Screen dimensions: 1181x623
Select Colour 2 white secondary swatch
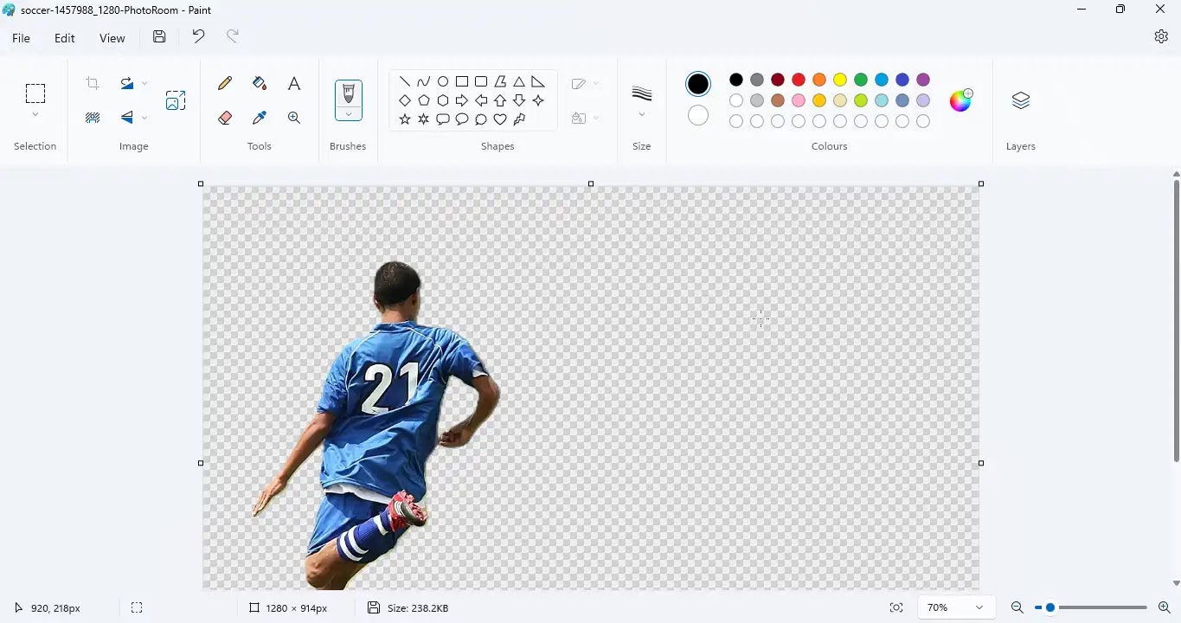698,115
